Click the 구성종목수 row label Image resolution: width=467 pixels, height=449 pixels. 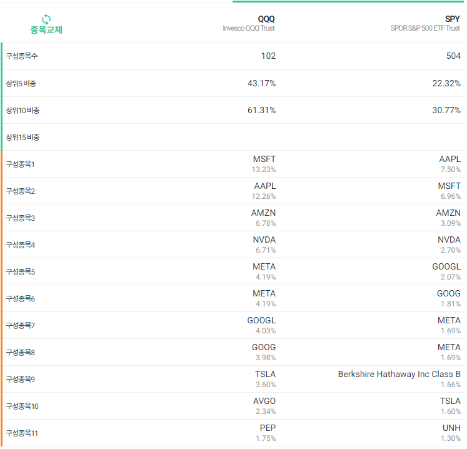point(22,56)
